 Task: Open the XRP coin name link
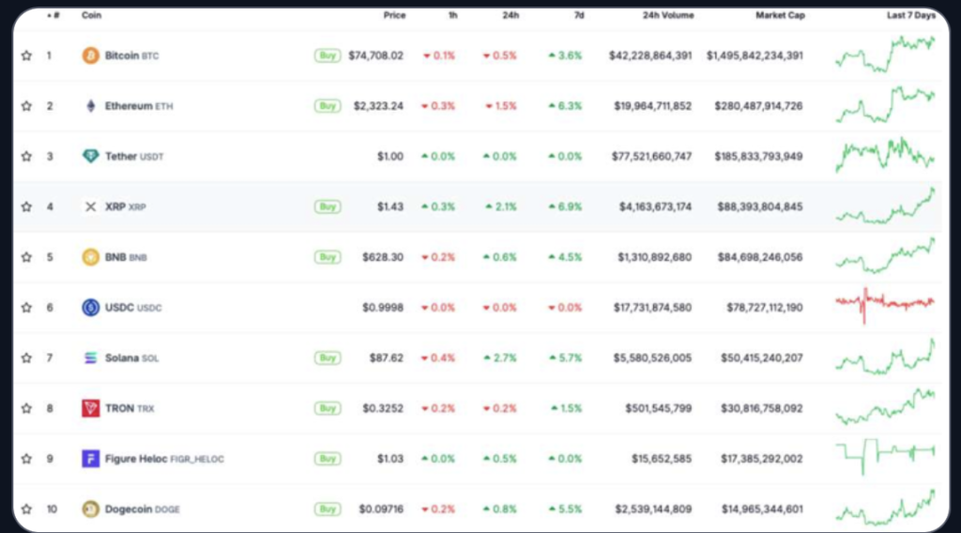126,207
